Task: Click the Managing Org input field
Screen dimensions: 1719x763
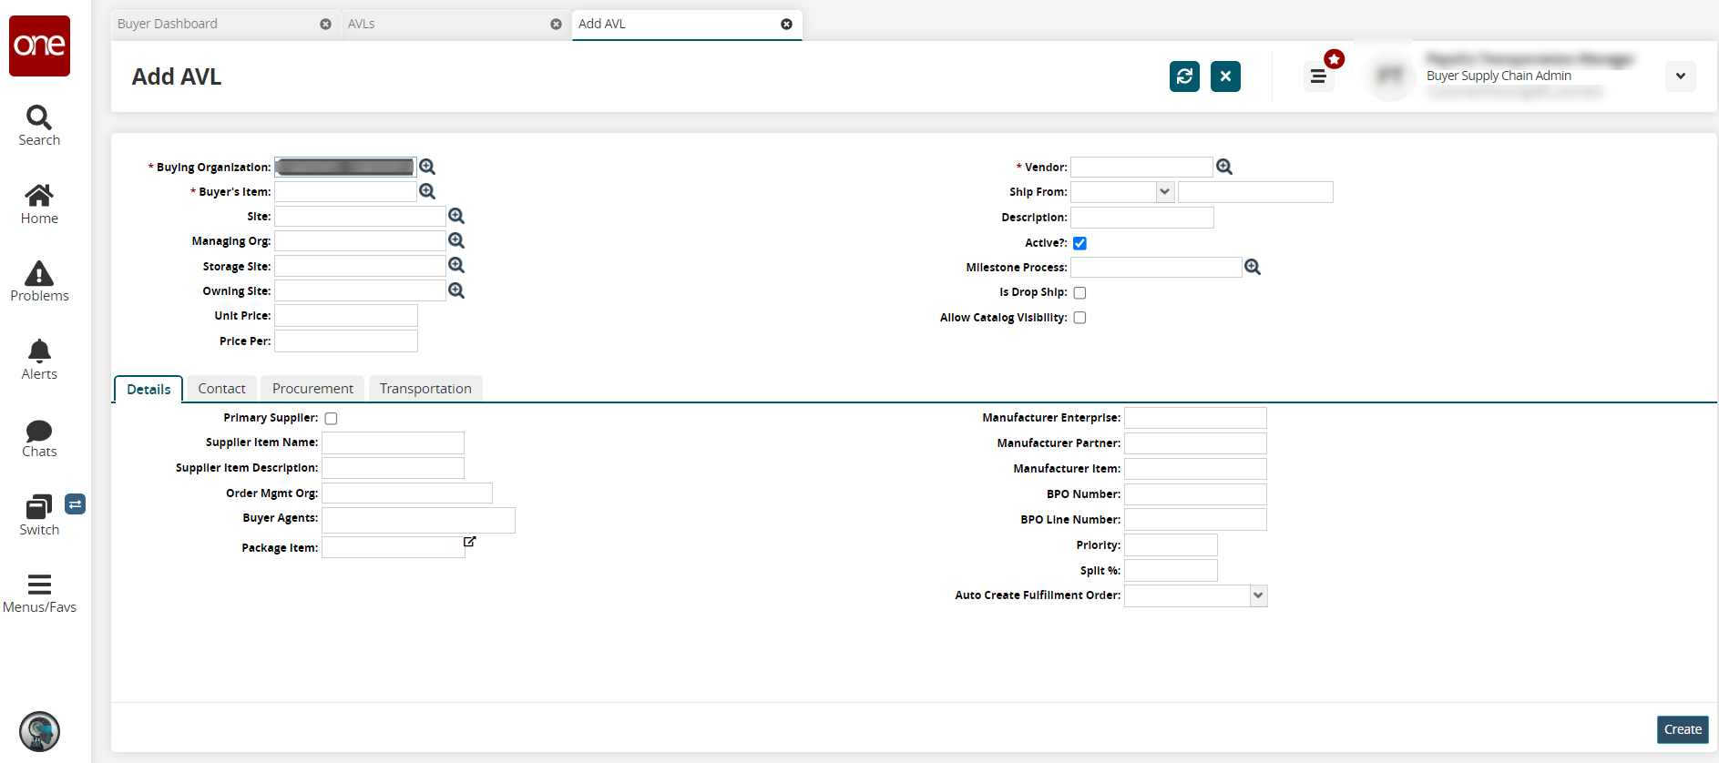Action: pyautogui.click(x=360, y=240)
